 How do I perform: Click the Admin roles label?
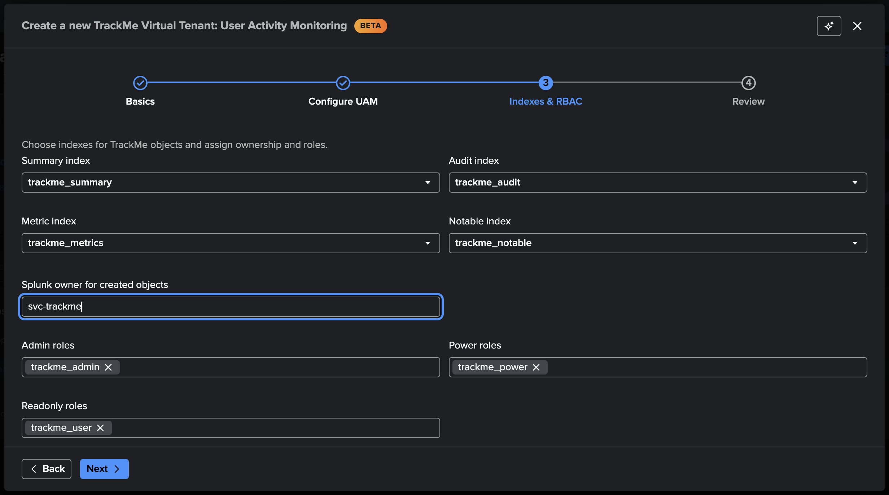pos(48,345)
